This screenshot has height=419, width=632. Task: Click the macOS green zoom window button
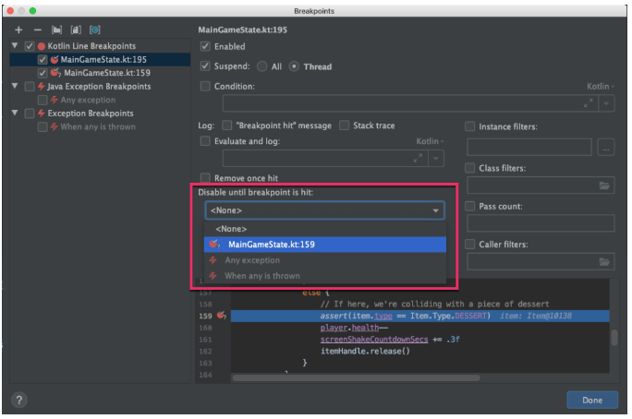tap(32, 11)
